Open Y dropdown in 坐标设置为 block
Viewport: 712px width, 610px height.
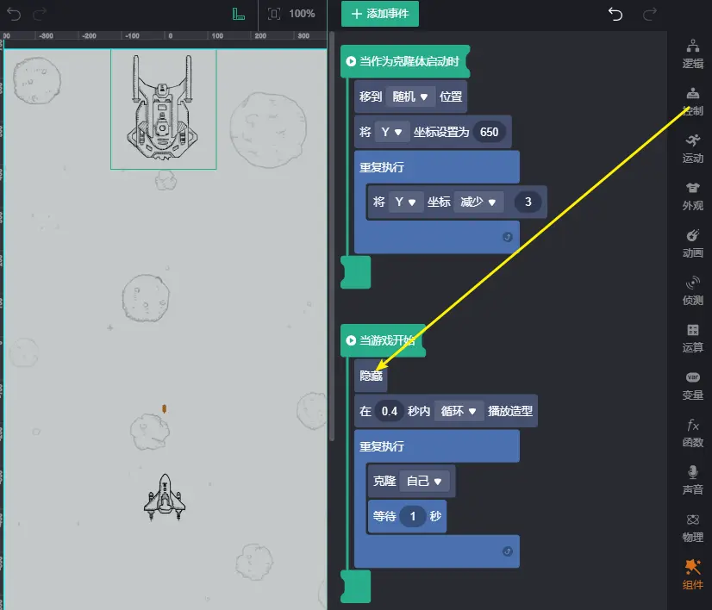tap(391, 132)
